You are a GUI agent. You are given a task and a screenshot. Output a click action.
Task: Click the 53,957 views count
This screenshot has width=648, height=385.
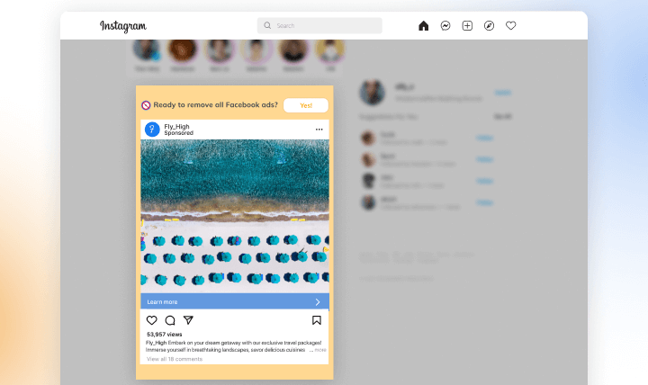[165, 335]
